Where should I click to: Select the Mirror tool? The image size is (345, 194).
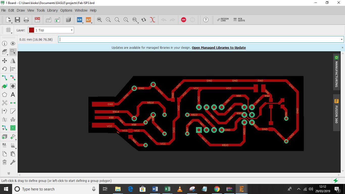click(x=13, y=61)
